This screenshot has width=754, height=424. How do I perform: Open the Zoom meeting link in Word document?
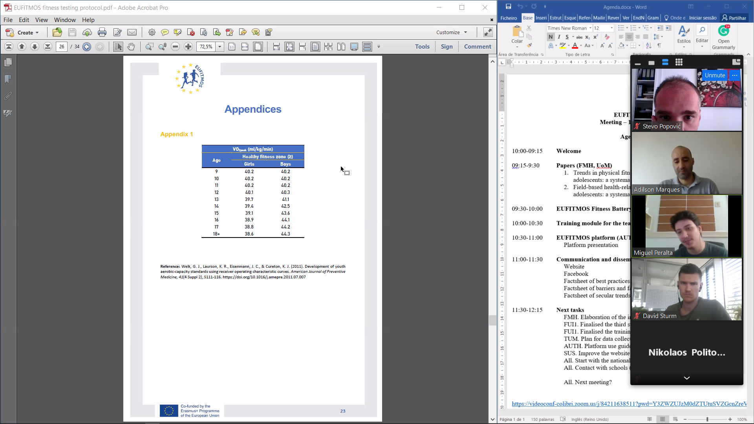(x=629, y=404)
